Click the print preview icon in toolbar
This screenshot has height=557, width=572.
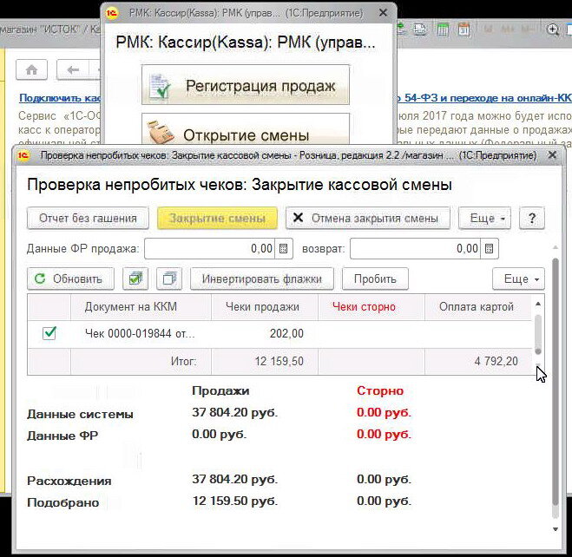pos(419,29)
